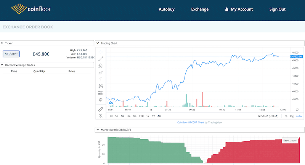The image size is (305, 165).
Task: Click Sign Out
Action: point(278,9)
